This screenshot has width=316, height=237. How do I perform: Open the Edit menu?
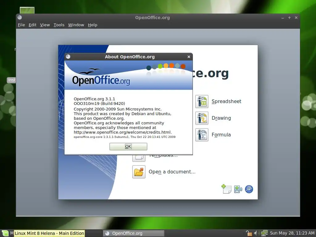click(32, 25)
